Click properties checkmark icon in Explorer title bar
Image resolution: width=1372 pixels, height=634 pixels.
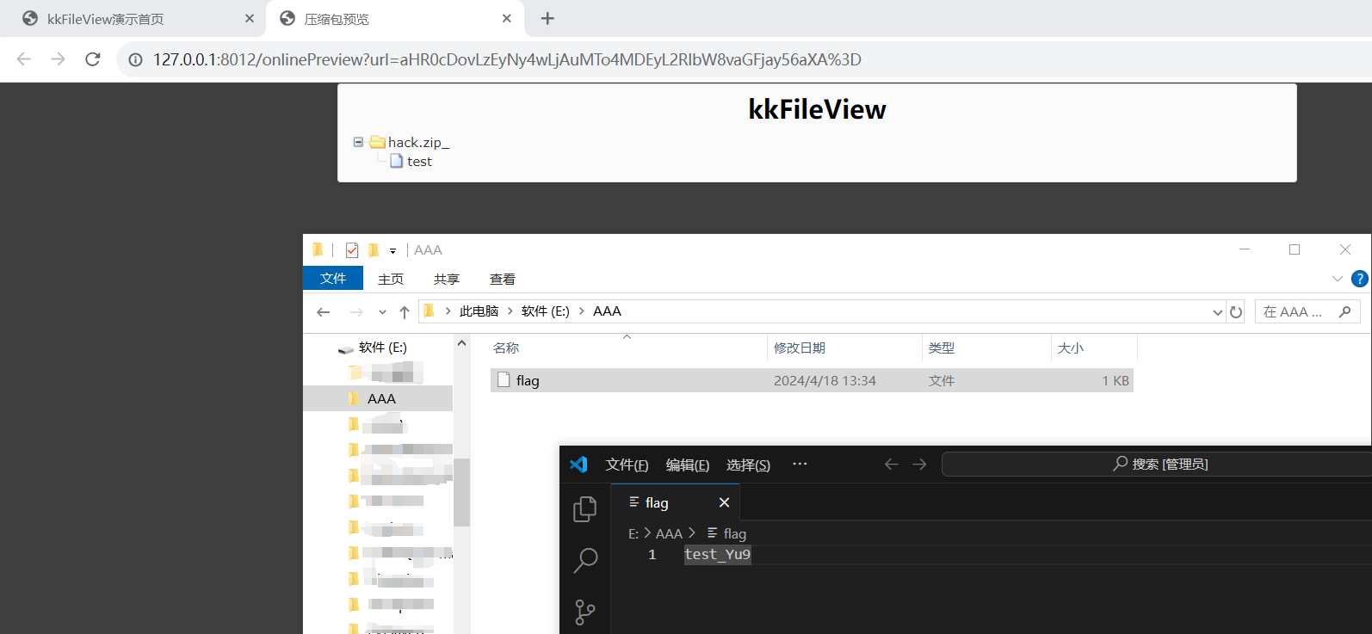pos(352,250)
